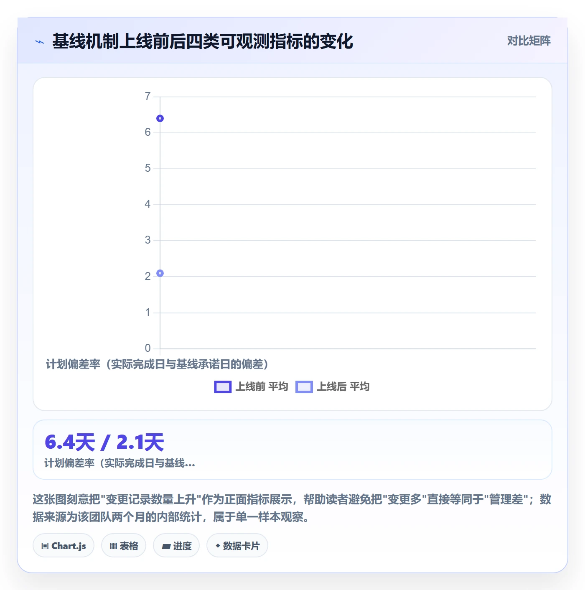Click the 数据卡片 tag chip

click(x=237, y=546)
